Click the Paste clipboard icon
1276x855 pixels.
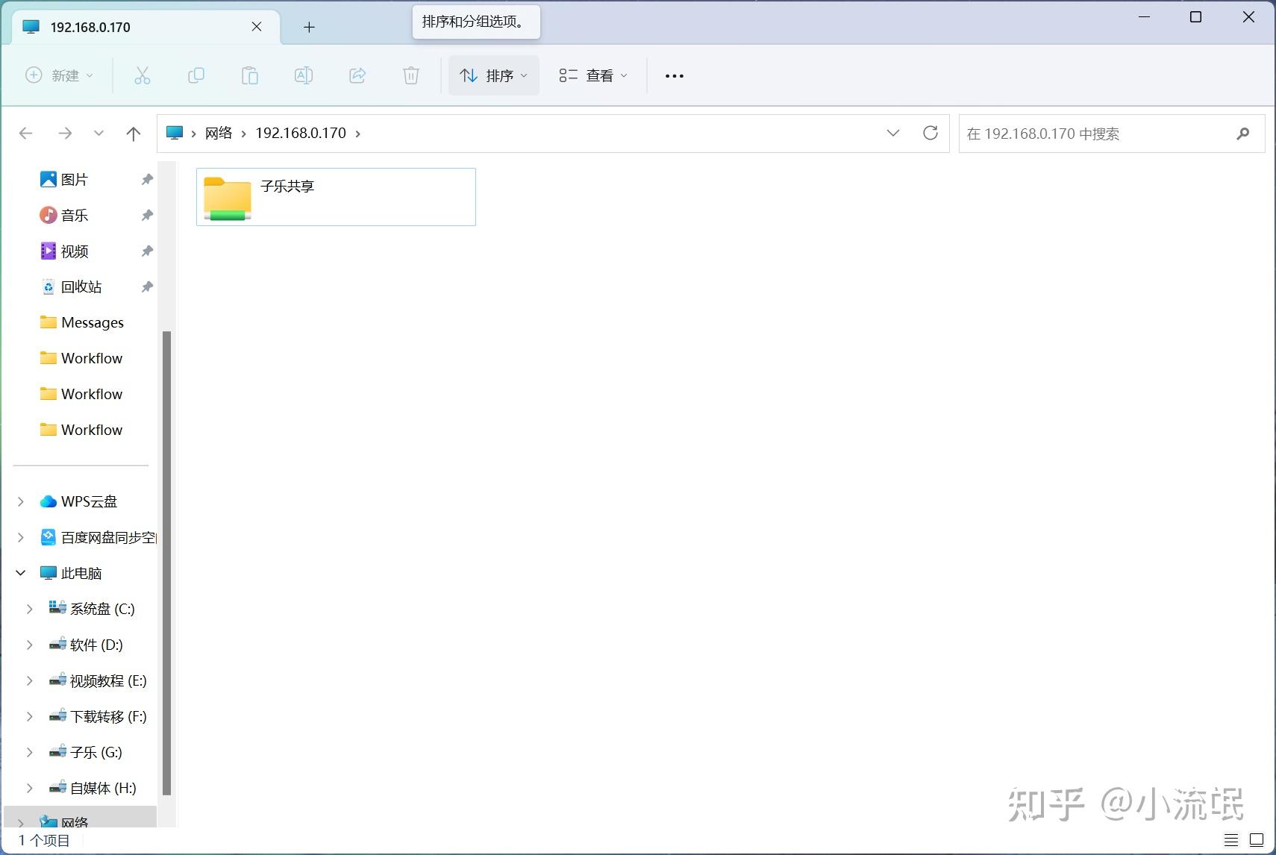pos(249,75)
